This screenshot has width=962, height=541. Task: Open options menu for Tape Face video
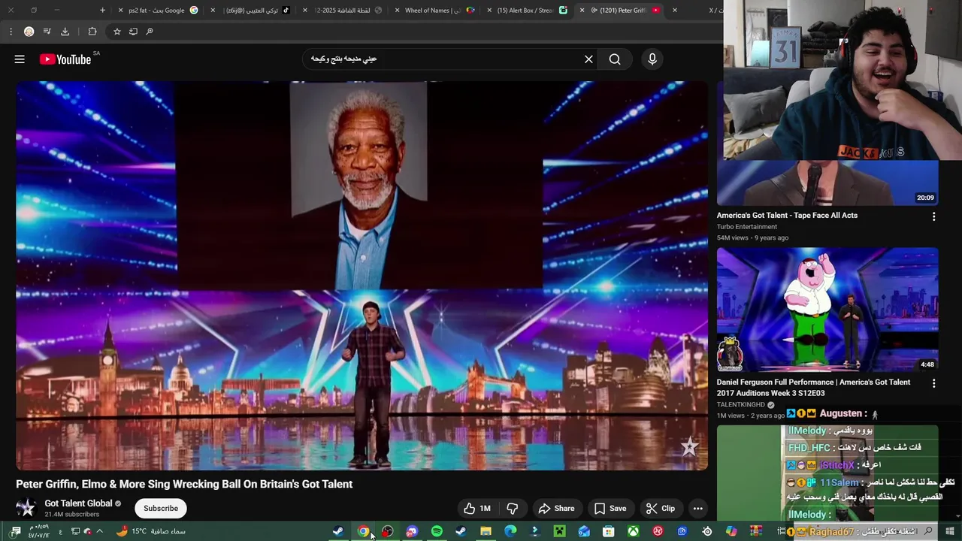point(934,216)
